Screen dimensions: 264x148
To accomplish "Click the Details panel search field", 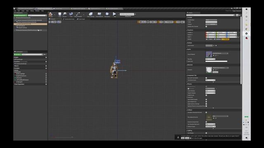I will click(x=210, y=15).
